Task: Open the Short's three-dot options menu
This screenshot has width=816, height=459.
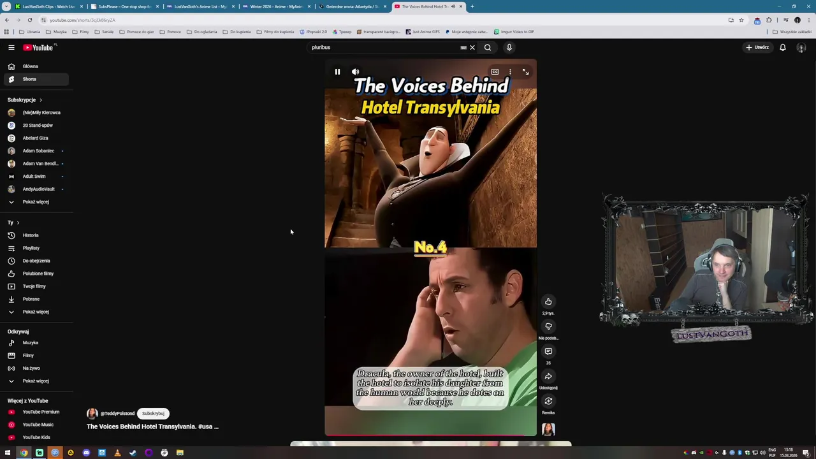Action: (510, 72)
